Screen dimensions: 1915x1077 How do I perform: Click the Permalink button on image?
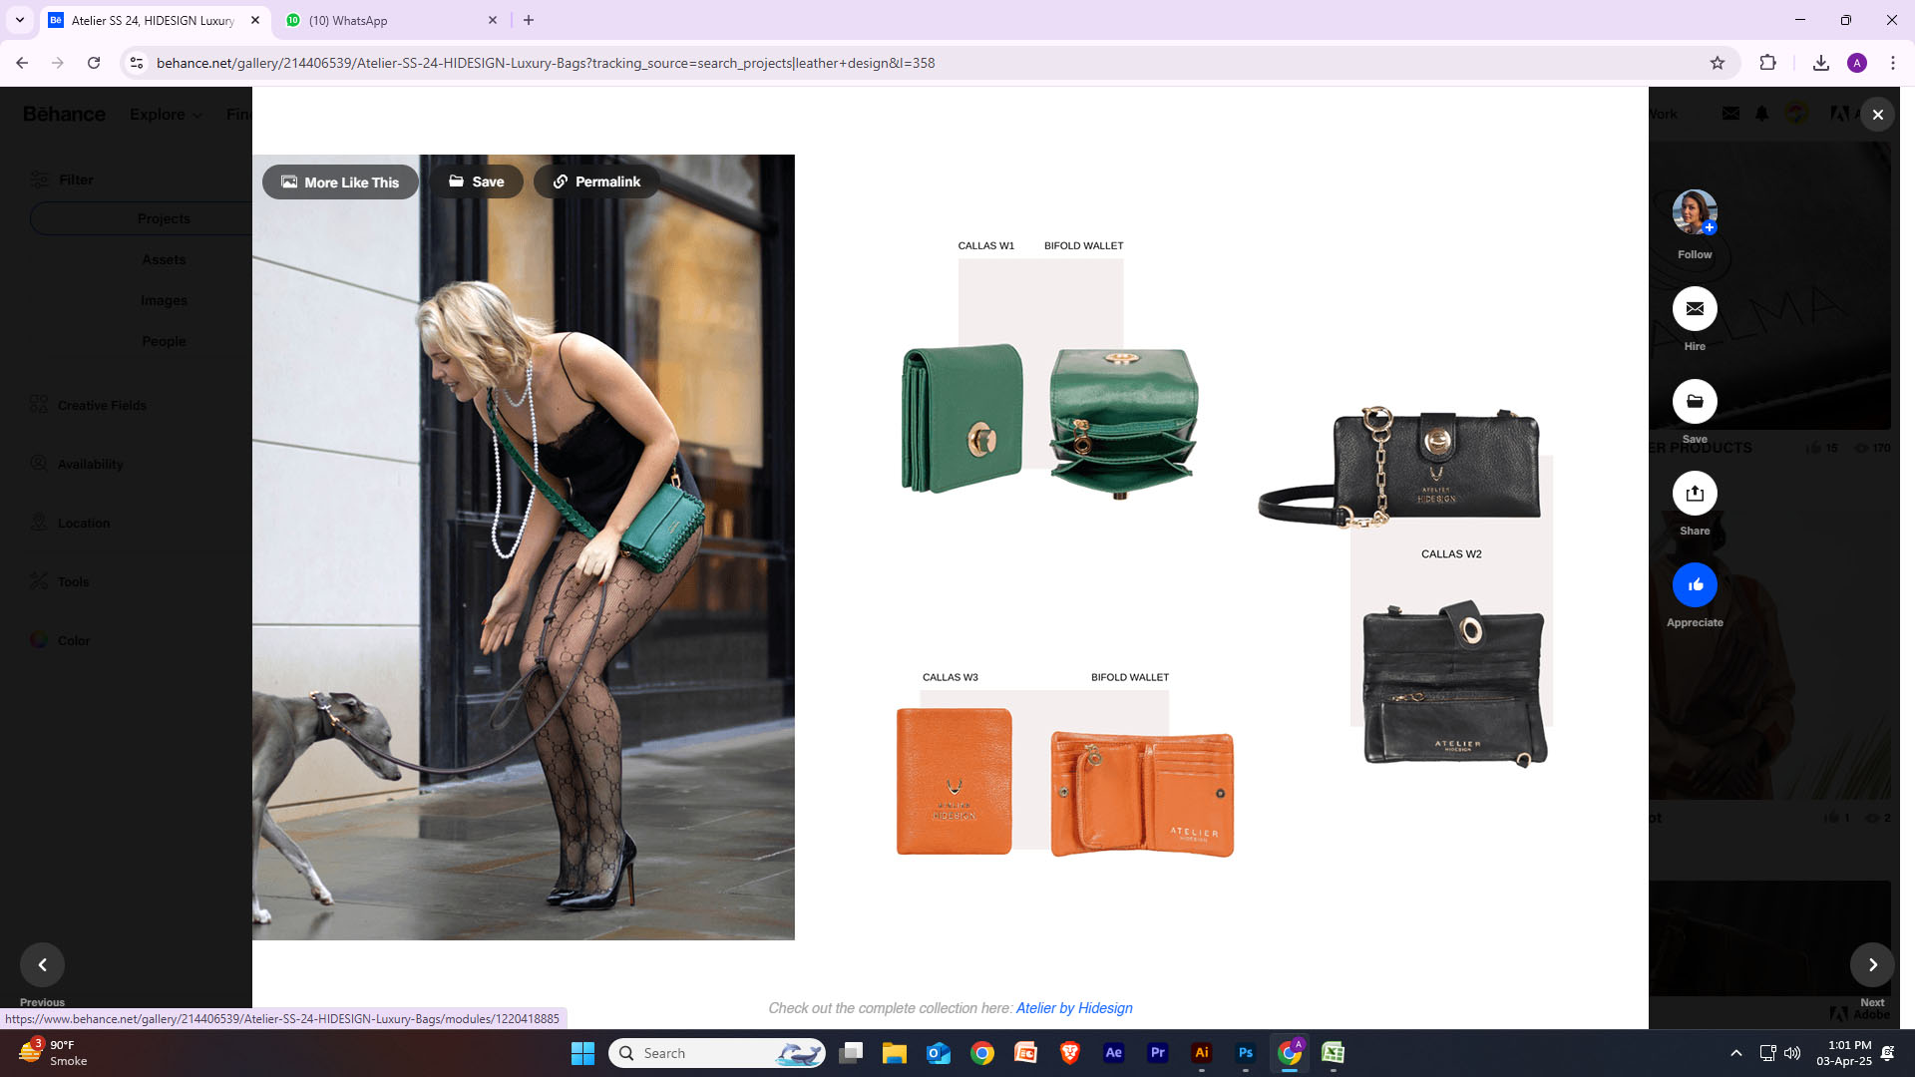[x=596, y=181]
